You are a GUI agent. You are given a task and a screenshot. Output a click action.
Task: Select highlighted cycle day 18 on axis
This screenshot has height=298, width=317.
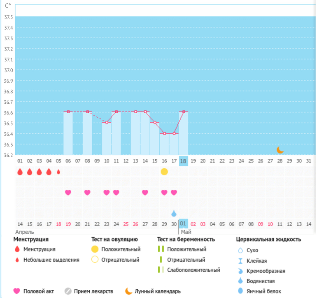(x=183, y=161)
